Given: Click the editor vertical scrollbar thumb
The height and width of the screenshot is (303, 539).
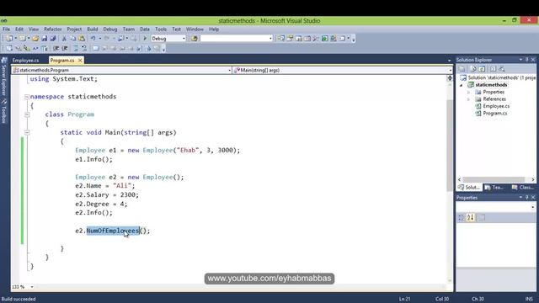Looking at the screenshot, I should (x=450, y=145).
